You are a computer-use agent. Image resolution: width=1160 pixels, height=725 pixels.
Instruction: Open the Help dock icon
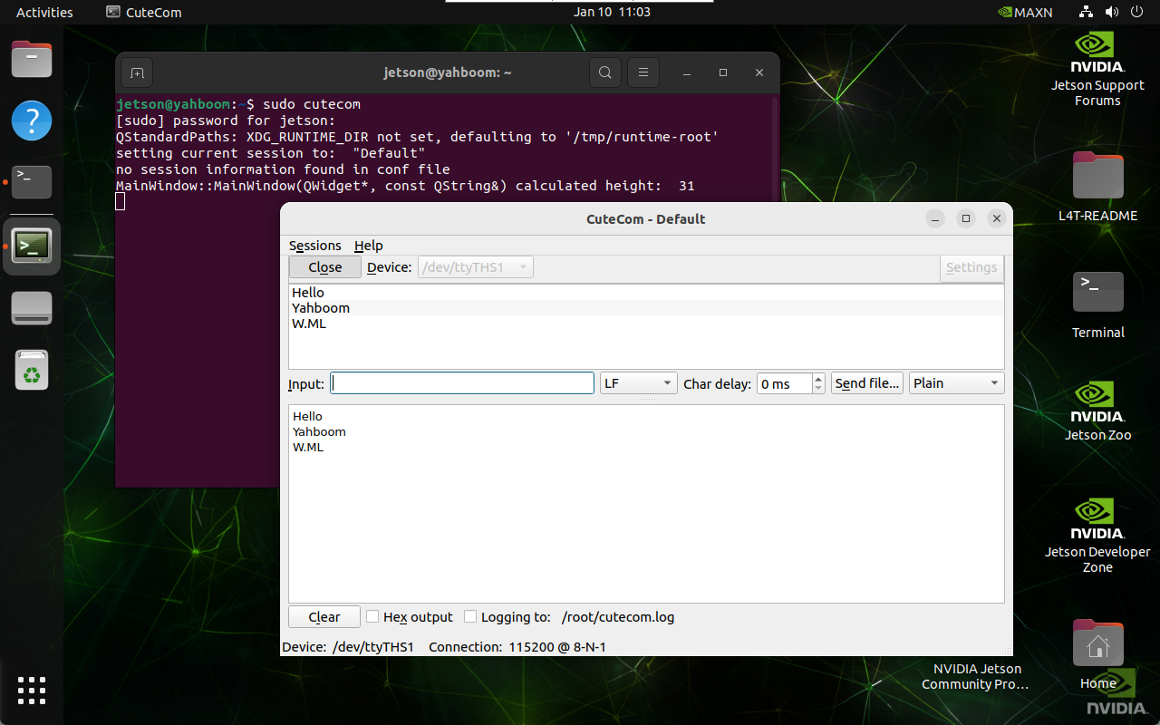32,120
